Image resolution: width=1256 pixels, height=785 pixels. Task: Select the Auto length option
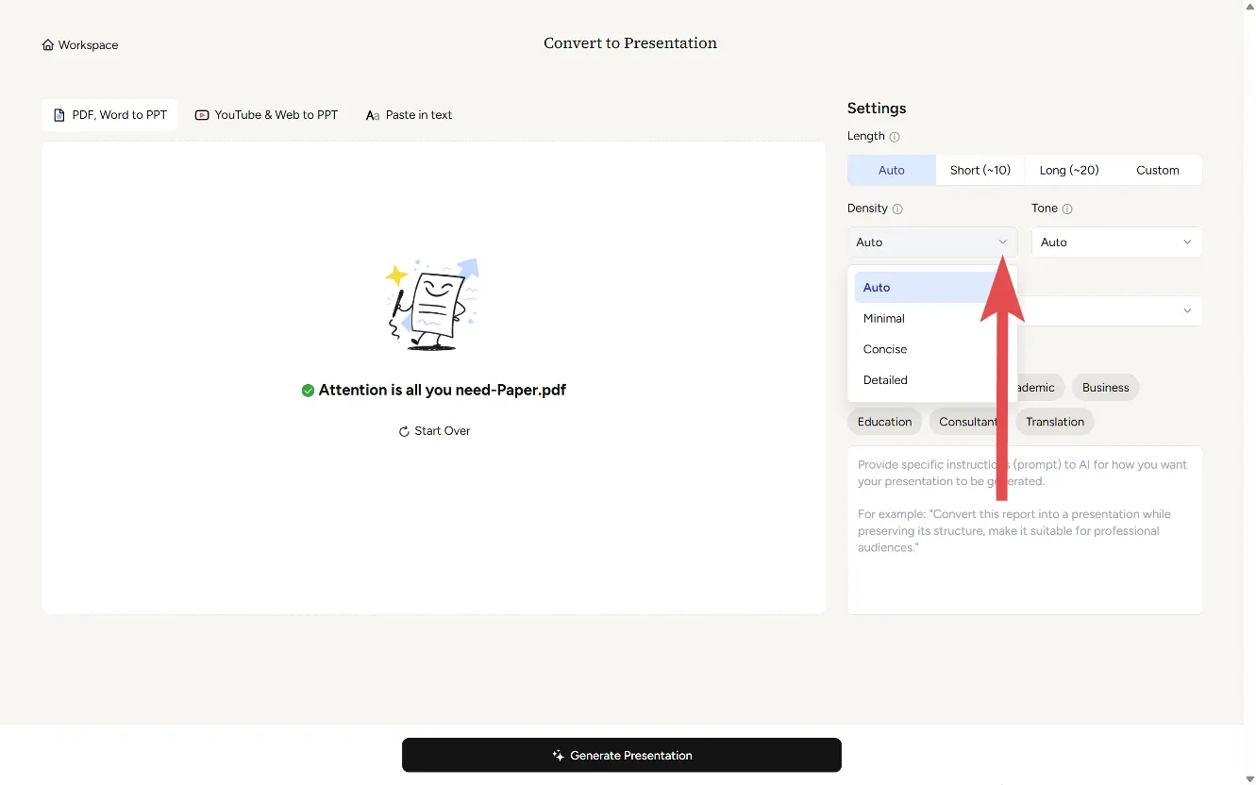(x=891, y=171)
